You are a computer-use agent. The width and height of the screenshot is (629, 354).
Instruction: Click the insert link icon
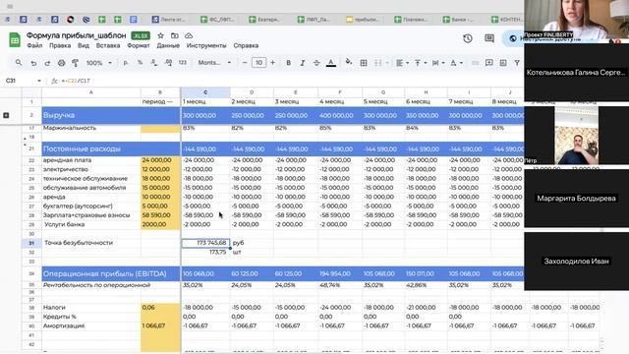[x=475, y=63]
